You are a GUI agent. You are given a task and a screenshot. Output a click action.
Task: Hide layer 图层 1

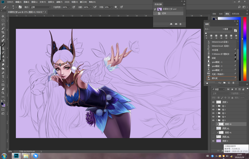coord(213,102)
